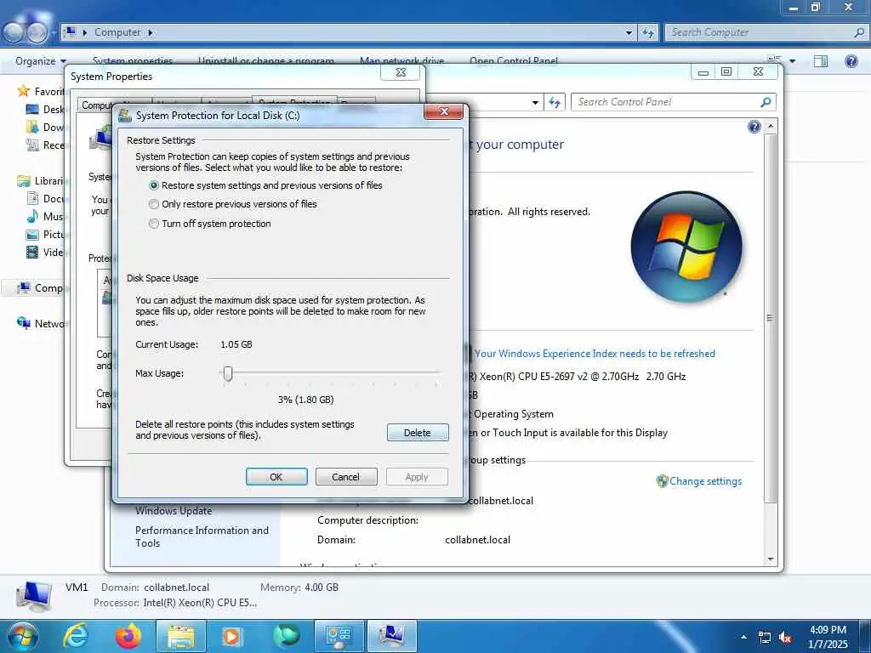Click the VM1 computer icon in details pane
This screenshot has height=653, width=871.
(x=34, y=596)
